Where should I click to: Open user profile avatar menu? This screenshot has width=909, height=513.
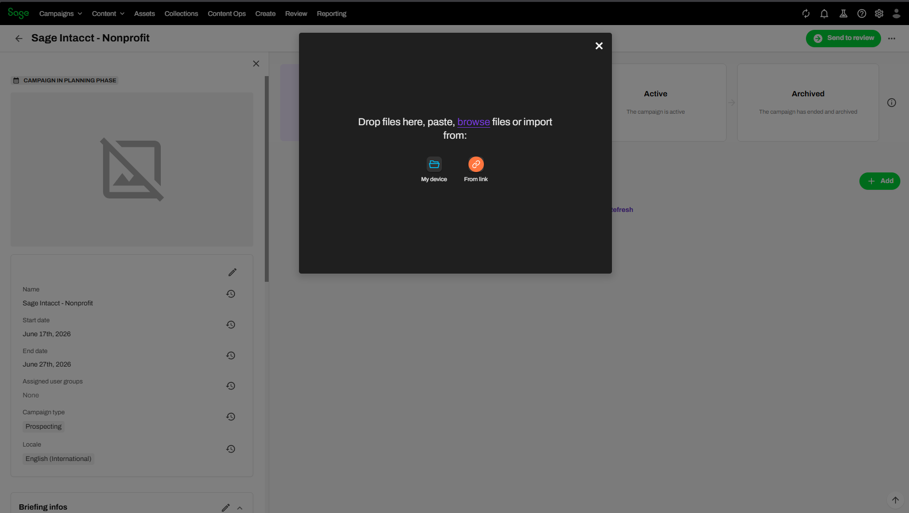coord(896,13)
